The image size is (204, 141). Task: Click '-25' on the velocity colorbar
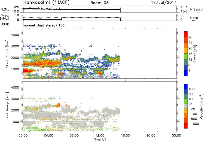192,109
